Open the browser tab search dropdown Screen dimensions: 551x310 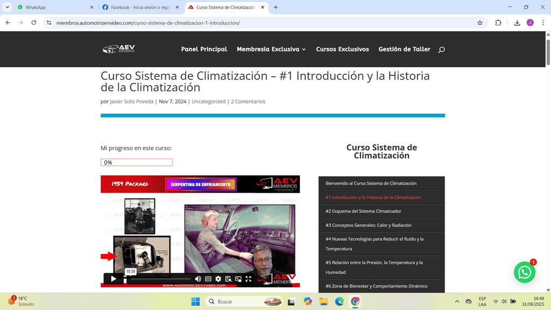click(7, 7)
